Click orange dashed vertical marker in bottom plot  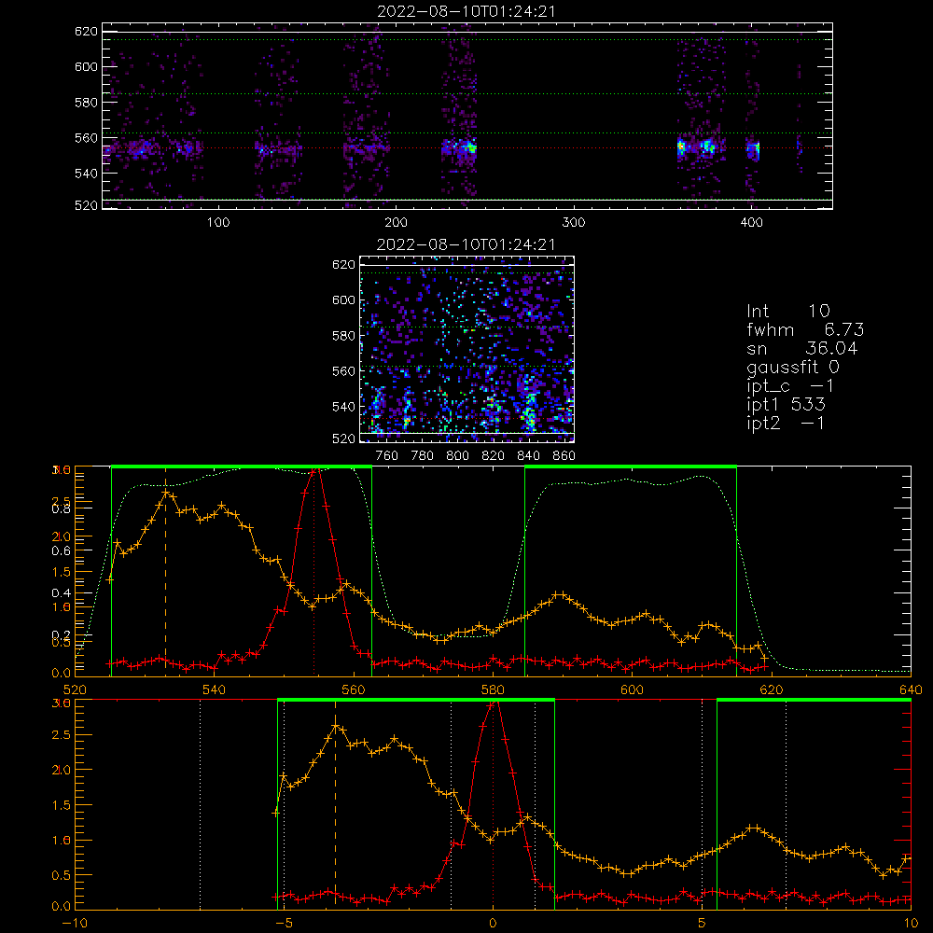[335, 803]
